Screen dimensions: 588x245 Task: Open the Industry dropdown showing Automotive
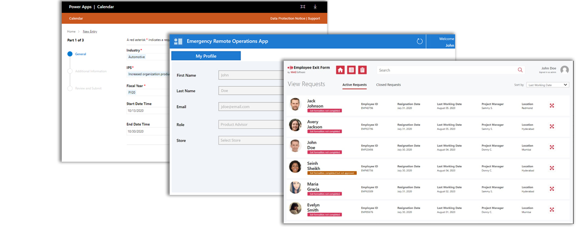[x=148, y=57]
